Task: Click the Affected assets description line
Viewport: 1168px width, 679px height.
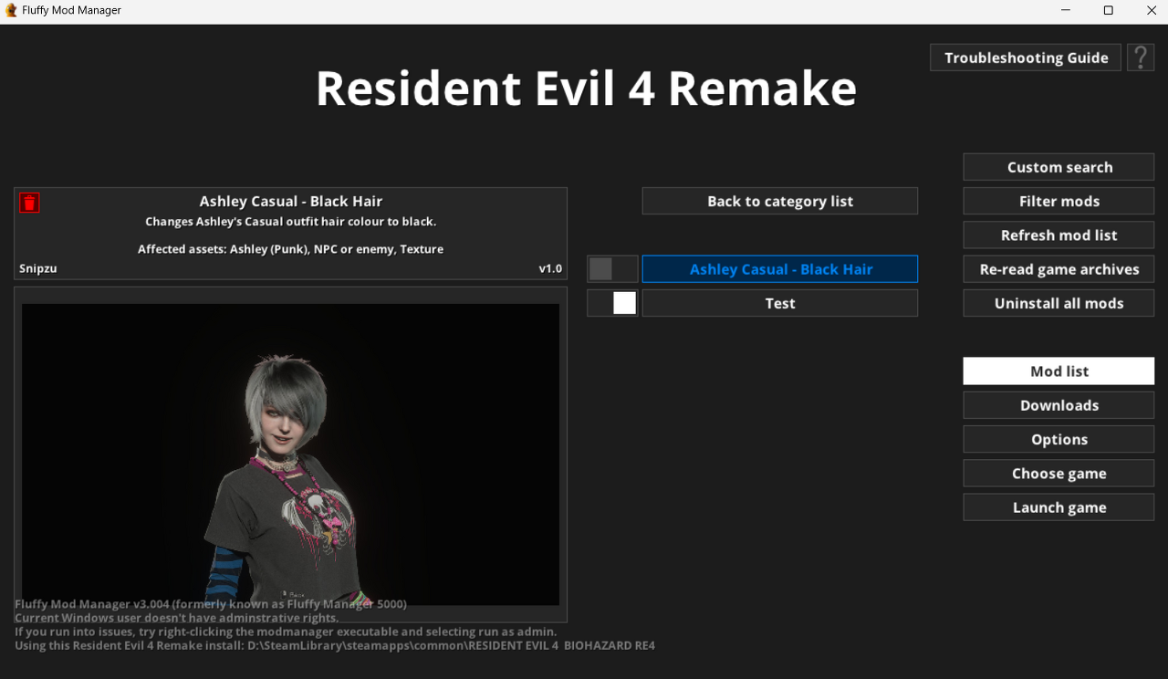Action: pyautogui.click(x=290, y=248)
